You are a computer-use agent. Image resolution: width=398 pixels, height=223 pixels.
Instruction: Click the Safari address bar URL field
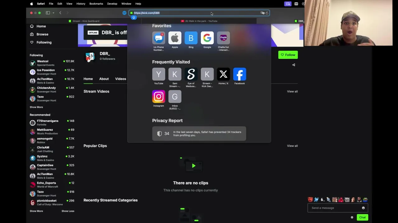(x=199, y=13)
